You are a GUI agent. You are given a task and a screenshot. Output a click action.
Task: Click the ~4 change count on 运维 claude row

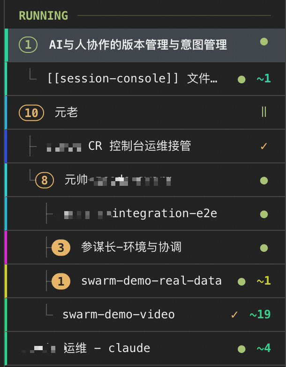(x=263, y=348)
